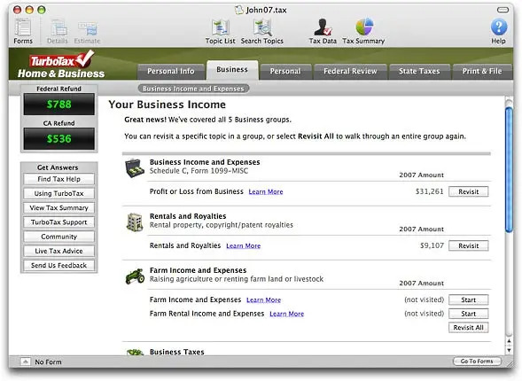Click the scrollbar down arrow
The width and height of the screenshot is (522, 381).
[x=509, y=350]
